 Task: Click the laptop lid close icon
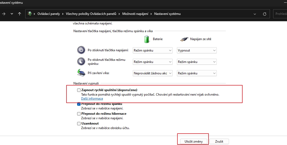pyautogui.click(x=81, y=73)
